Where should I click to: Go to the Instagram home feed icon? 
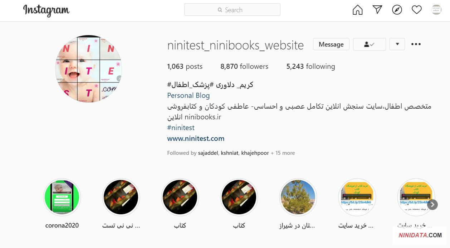pos(357,10)
